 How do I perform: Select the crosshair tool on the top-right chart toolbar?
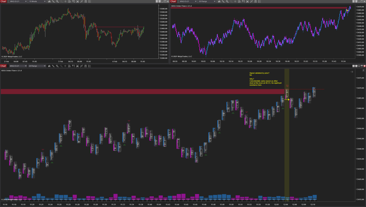click(235, 2)
